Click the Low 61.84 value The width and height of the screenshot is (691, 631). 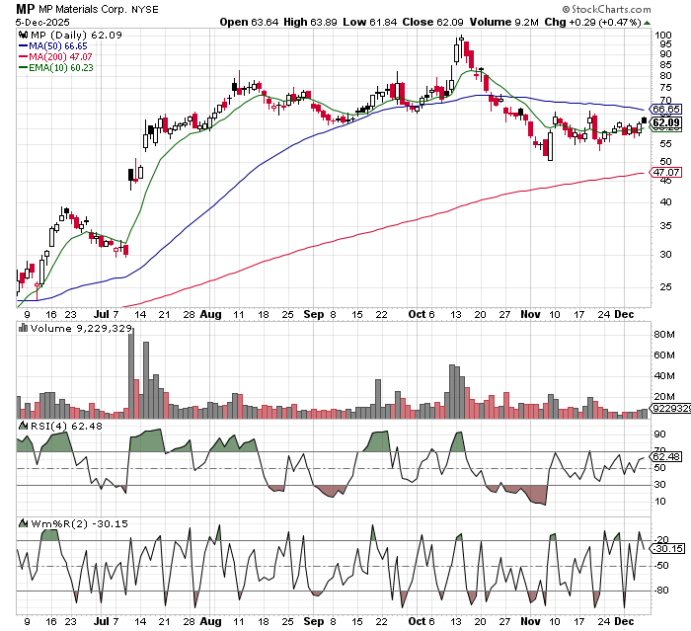[370, 22]
